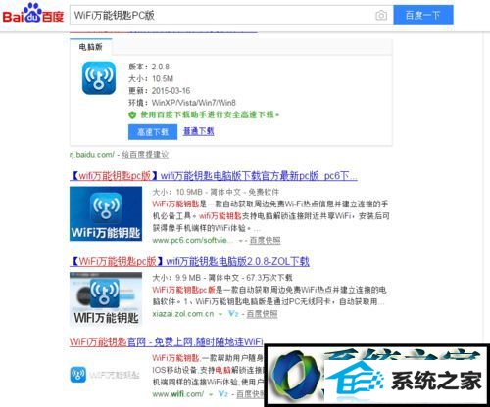490x407 pixels.
Task: Open 百度快照 for the ZOL result
Action: [262, 314]
